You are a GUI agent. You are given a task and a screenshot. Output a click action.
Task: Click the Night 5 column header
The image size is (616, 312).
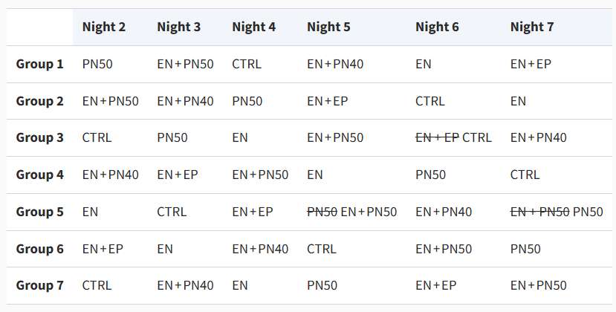pos(328,27)
